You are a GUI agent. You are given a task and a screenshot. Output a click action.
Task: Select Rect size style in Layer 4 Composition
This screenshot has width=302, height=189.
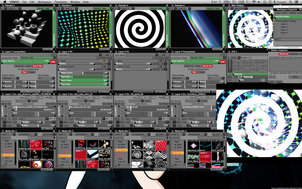pyautogui.click(x=194, y=72)
